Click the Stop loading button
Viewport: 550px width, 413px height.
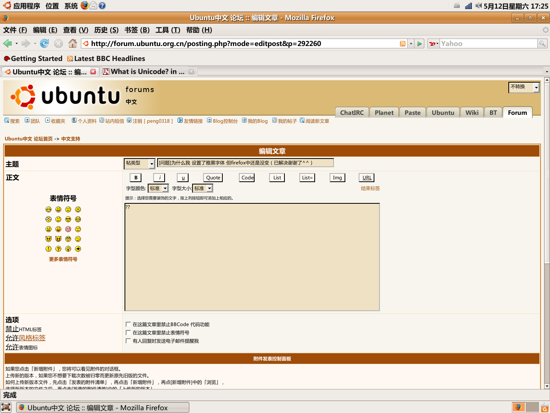tap(59, 43)
